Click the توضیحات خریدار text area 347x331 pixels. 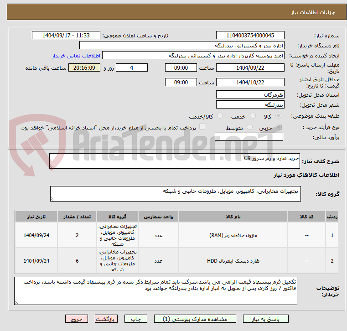coord(155,291)
